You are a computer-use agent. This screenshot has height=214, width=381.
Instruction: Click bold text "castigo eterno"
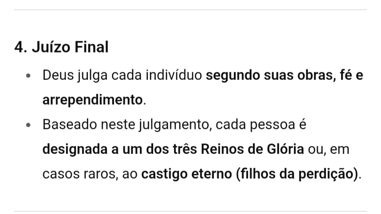coord(186,174)
